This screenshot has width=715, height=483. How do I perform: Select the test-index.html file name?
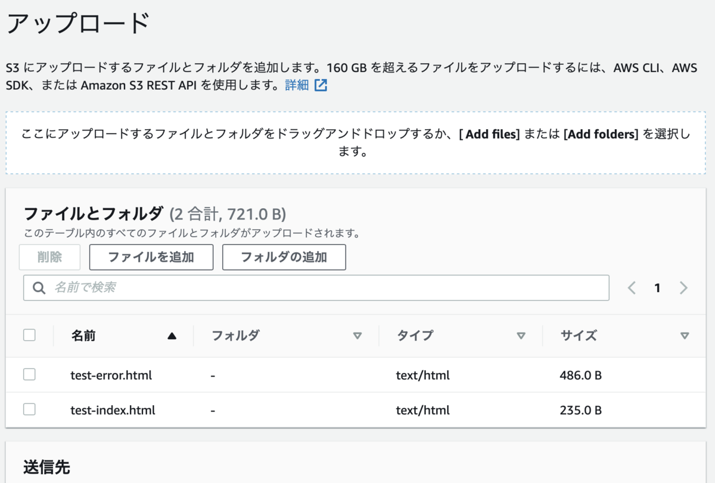tap(112, 410)
